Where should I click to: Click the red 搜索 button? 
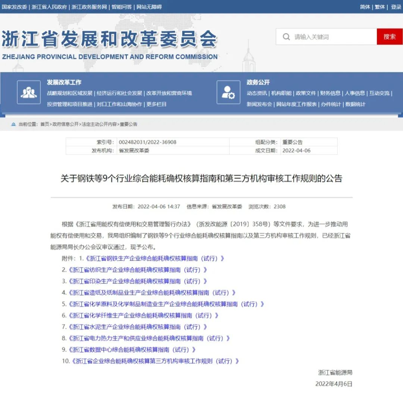pos(390,37)
